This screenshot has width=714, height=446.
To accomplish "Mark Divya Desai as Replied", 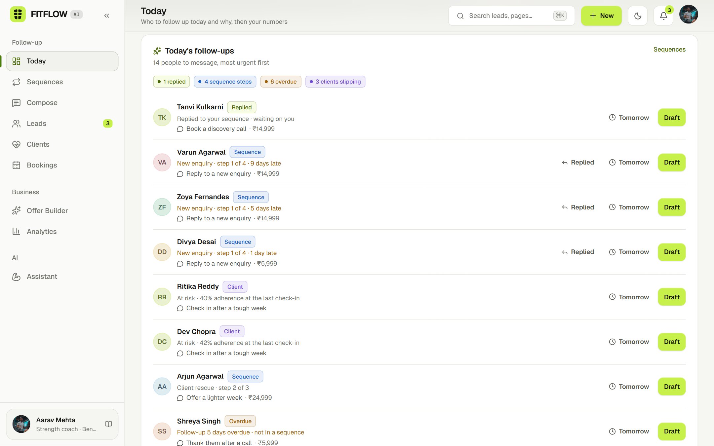I will 578,252.
